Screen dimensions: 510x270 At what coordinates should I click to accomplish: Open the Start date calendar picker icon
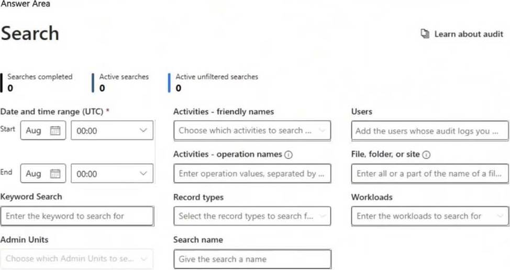tap(55, 131)
